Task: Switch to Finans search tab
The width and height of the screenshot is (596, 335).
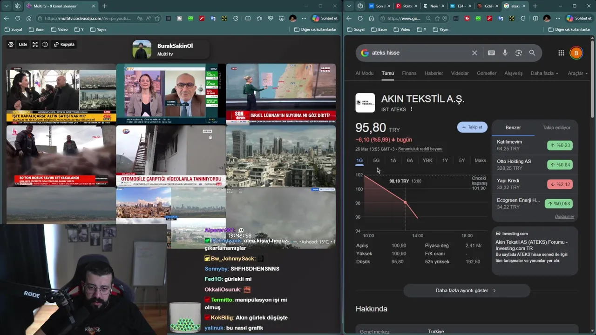Action: coord(409,74)
